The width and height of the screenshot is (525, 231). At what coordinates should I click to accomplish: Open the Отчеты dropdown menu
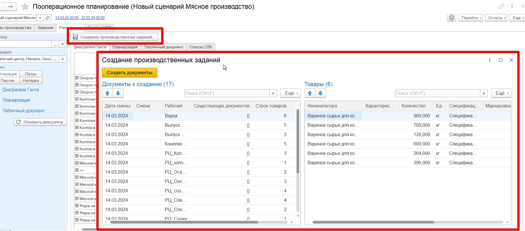496,18
